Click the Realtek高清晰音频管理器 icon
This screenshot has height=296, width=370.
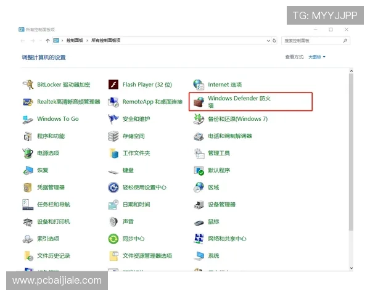point(28,102)
